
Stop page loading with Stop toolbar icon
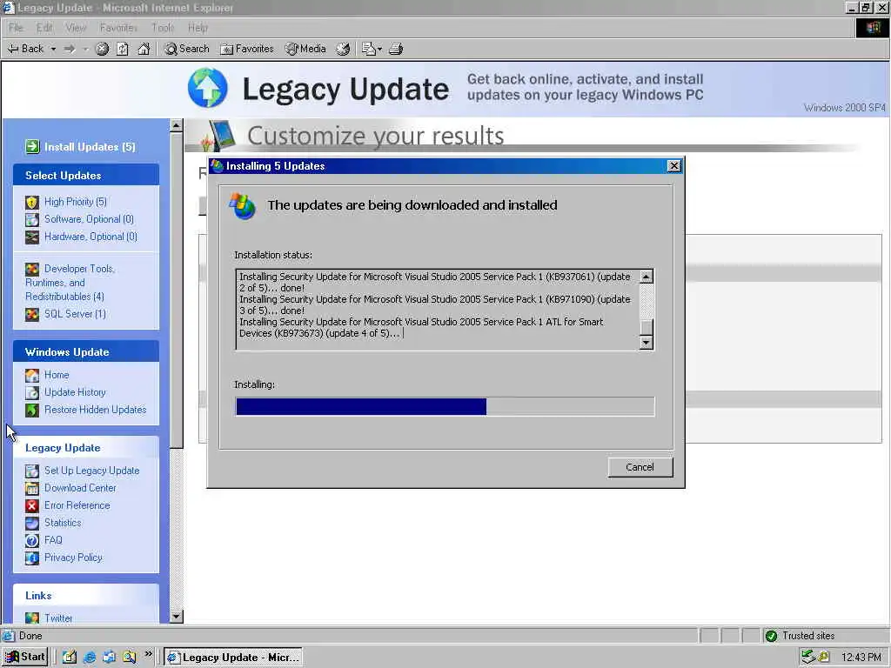point(102,49)
